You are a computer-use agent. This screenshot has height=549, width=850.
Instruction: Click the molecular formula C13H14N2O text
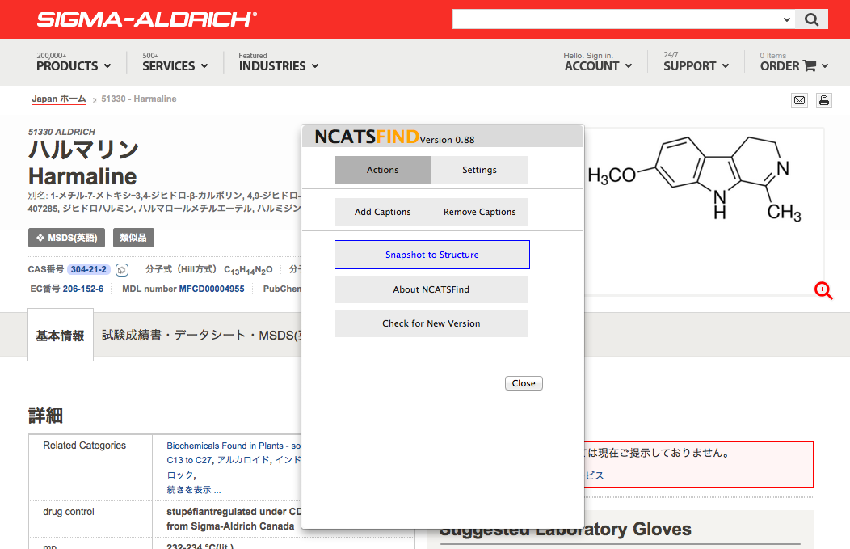click(248, 269)
